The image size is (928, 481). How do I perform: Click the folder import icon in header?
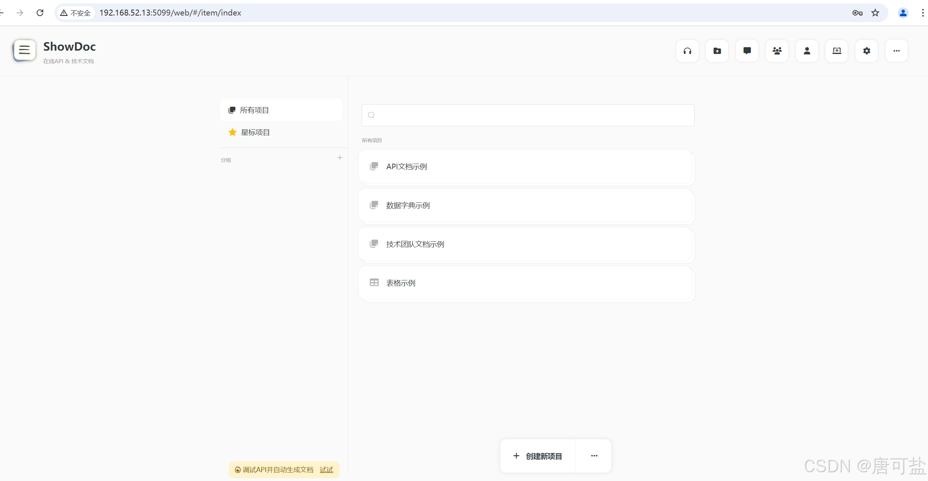717,51
